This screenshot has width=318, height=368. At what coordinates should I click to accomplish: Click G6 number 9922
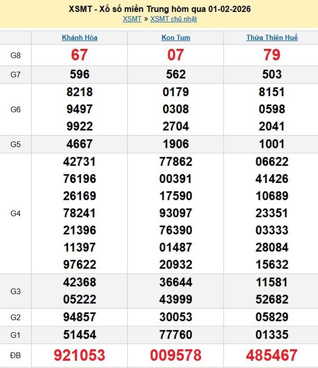click(79, 126)
